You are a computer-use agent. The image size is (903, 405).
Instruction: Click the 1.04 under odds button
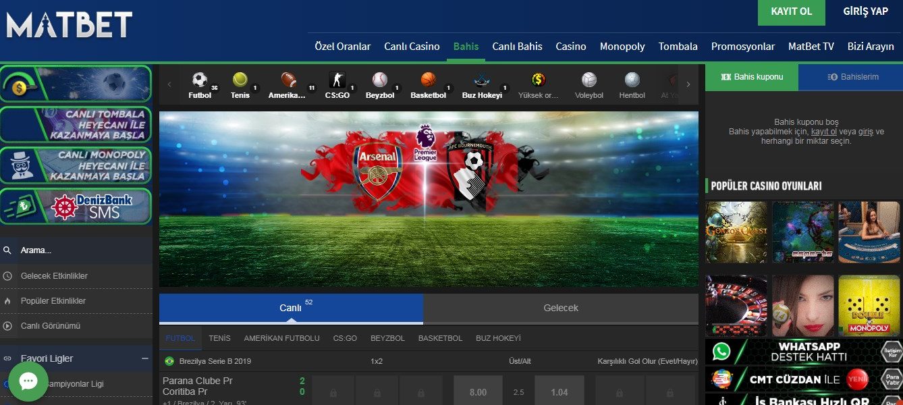(559, 391)
